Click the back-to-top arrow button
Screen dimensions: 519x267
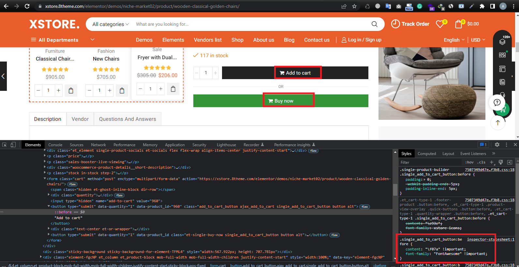click(498, 122)
